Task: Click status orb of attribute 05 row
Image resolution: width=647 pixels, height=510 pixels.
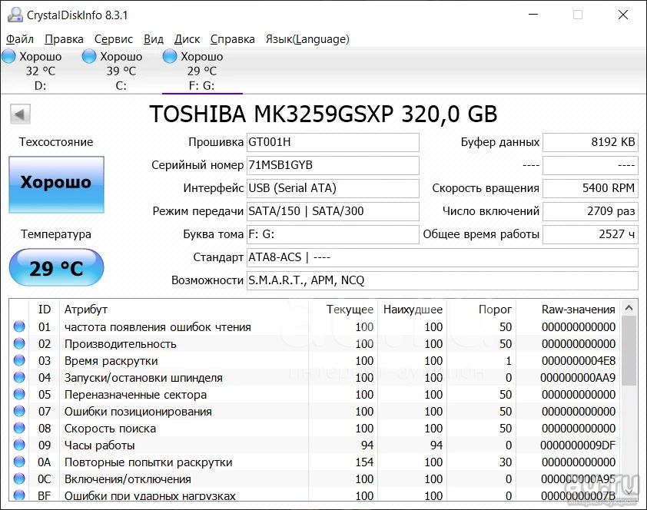Action: (19, 394)
